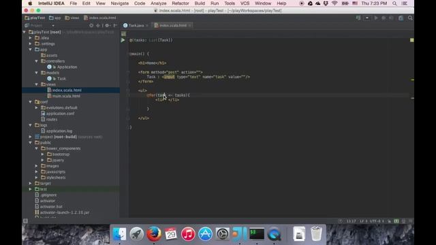This screenshot has height=245, width=436.
Task: Open Firefox from the Dock
Action: pos(154,233)
